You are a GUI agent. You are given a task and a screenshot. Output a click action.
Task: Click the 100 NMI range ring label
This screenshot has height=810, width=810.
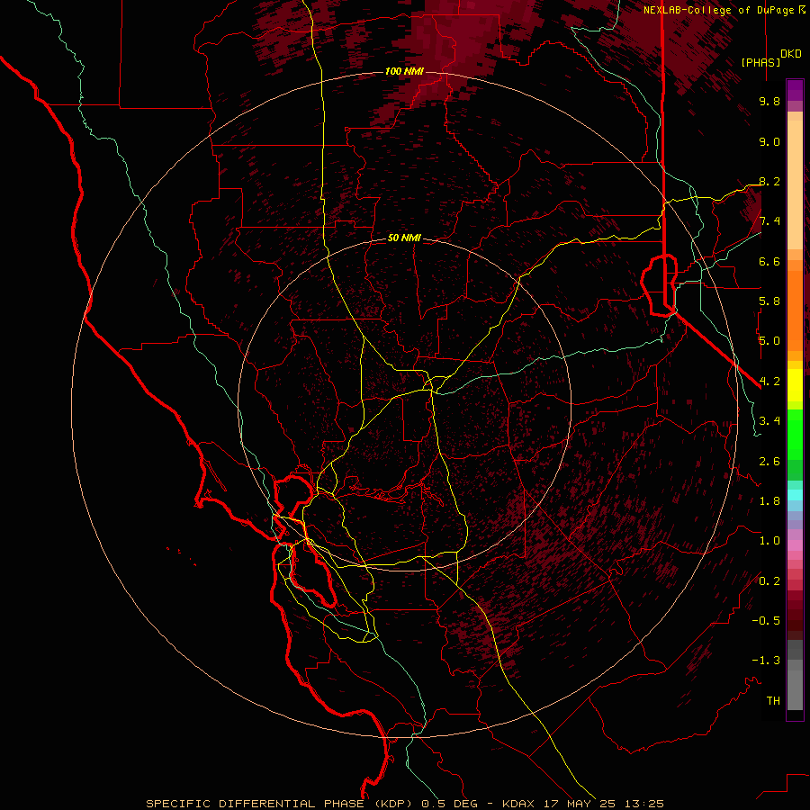(404, 71)
